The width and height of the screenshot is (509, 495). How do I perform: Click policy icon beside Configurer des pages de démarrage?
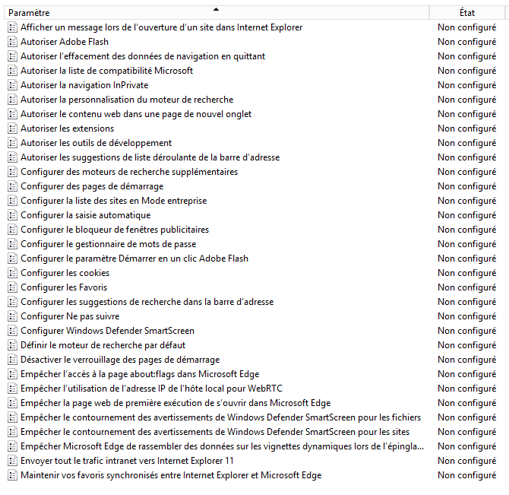[x=12, y=186]
